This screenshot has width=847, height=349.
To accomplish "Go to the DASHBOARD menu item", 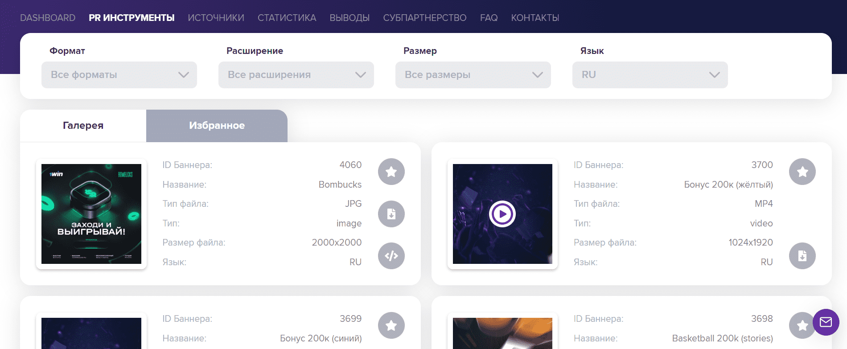I will point(48,18).
